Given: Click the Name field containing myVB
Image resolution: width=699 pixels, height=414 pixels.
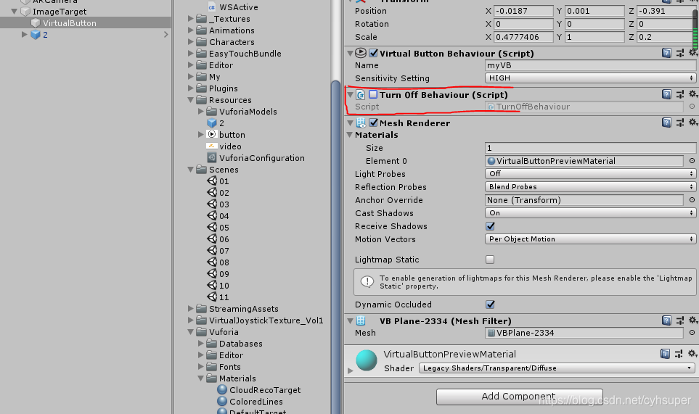Looking at the screenshot, I should [x=590, y=65].
